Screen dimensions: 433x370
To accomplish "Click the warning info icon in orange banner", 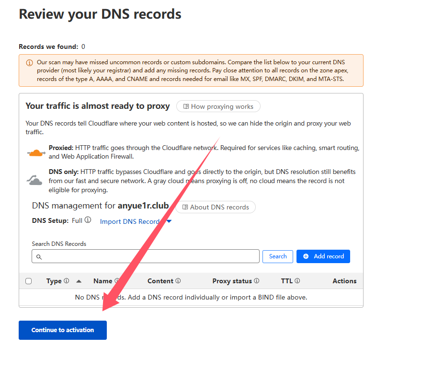I will pyautogui.click(x=29, y=63).
